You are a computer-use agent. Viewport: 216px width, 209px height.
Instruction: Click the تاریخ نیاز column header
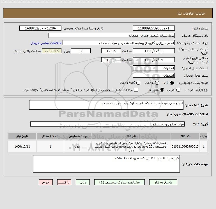22,136
